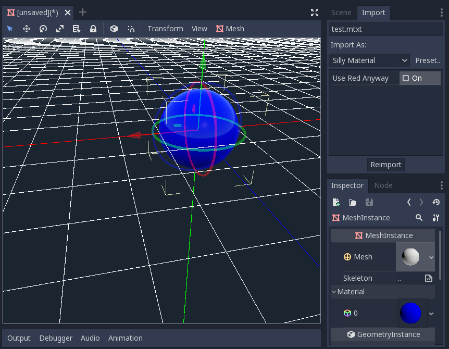
Task: Toggle snap mode in the viewport toolbar
Action: coord(131,29)
